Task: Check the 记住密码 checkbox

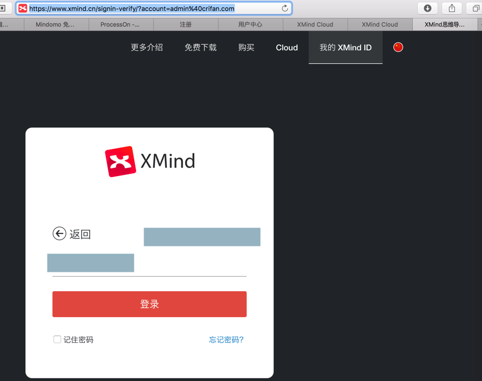Action: tap(57, 339)
